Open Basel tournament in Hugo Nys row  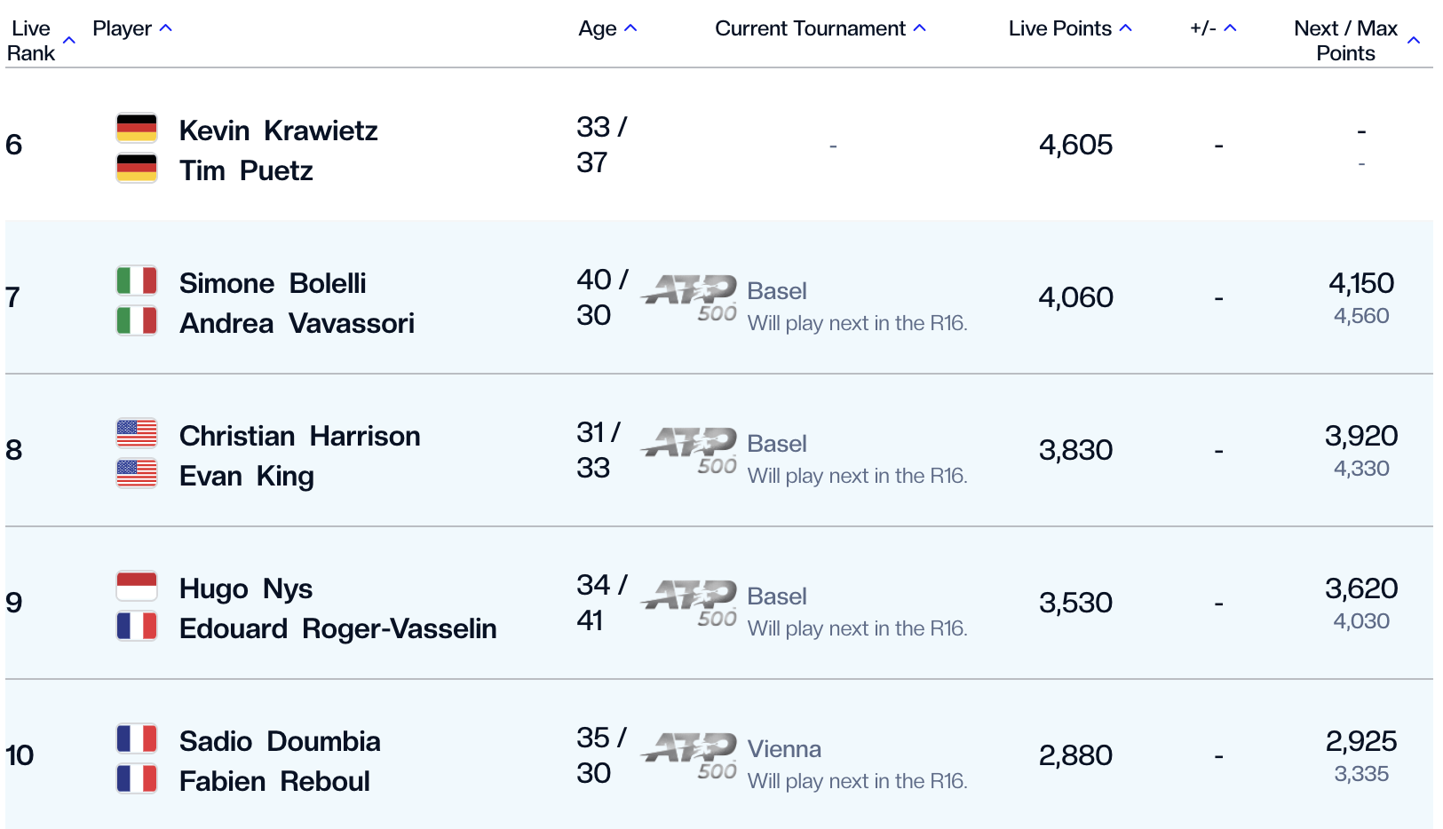[777, 596]
